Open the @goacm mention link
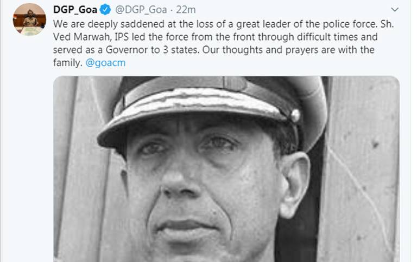The image size is (417, 262). [x=105, y=63]
